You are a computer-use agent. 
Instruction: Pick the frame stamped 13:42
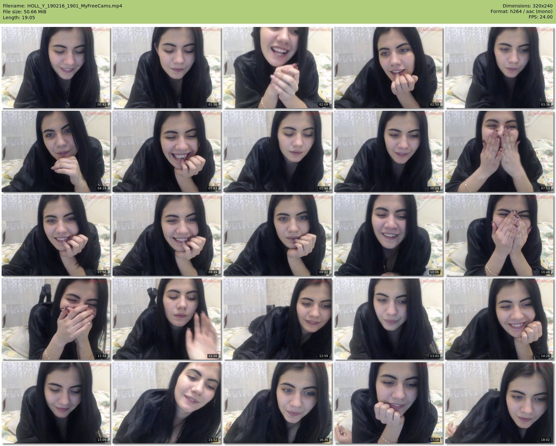(389, 319)
